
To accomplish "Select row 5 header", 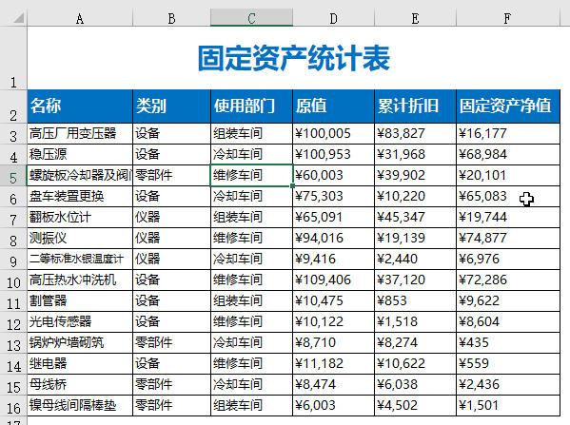I will coord(13,176).
